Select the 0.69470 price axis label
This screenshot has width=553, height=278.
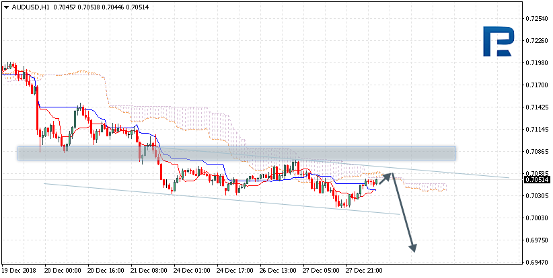(537, 262)
